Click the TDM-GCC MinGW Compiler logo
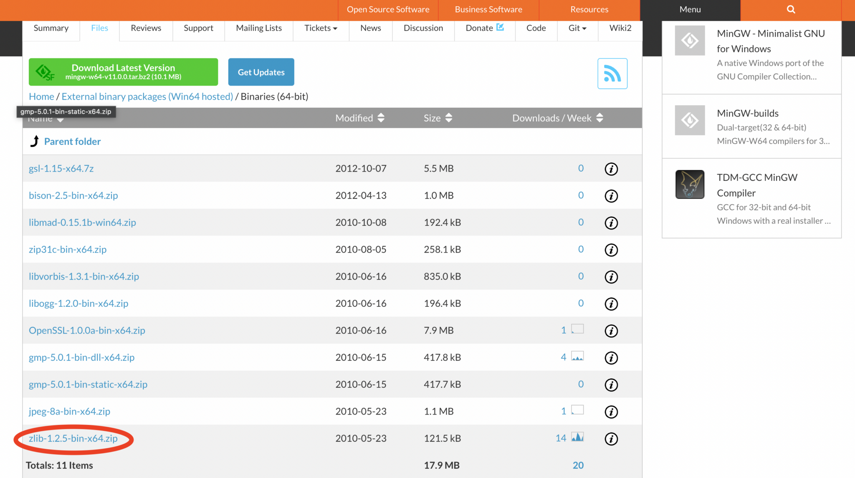Viewport: 855px width, 478px height. click(x=690, y=184)
